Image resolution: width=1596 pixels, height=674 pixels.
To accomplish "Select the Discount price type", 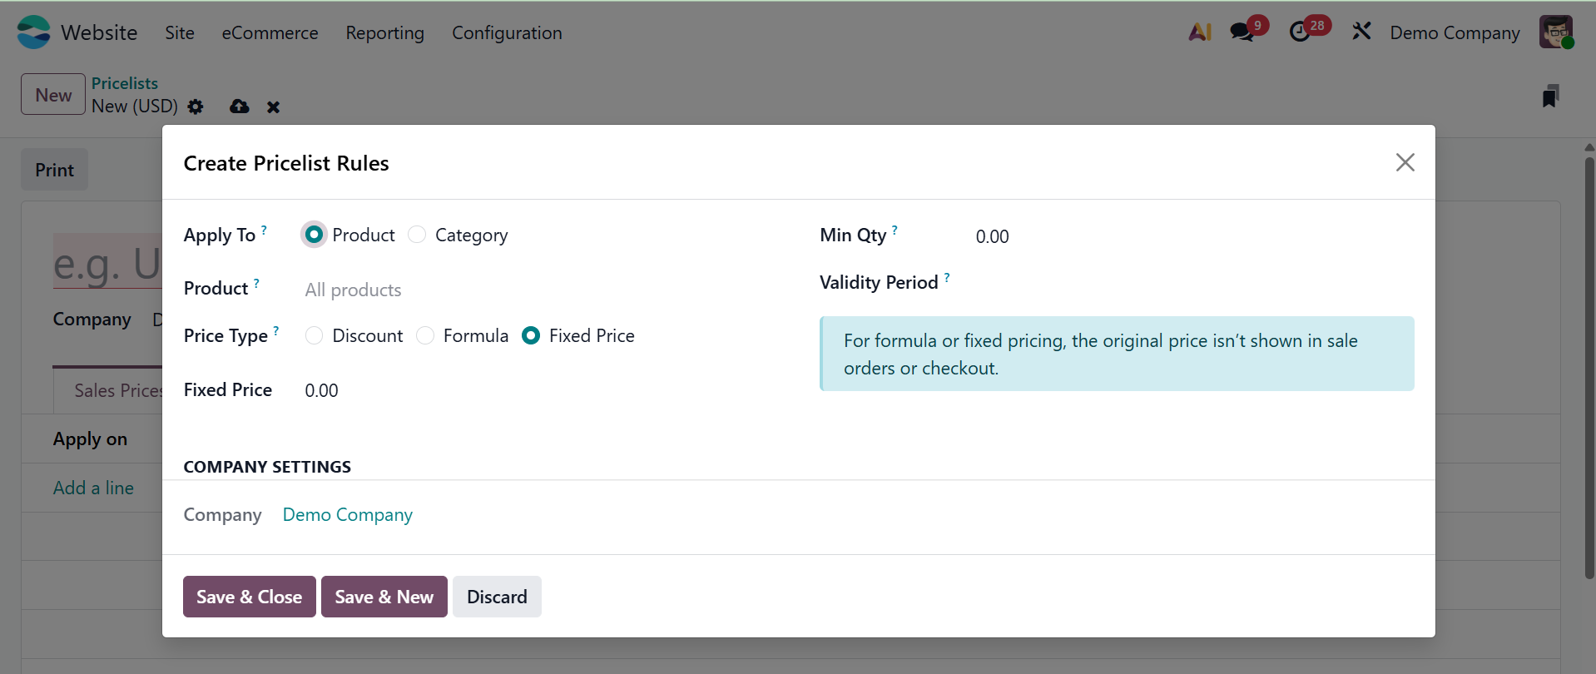I will click(x=315, y=335).
